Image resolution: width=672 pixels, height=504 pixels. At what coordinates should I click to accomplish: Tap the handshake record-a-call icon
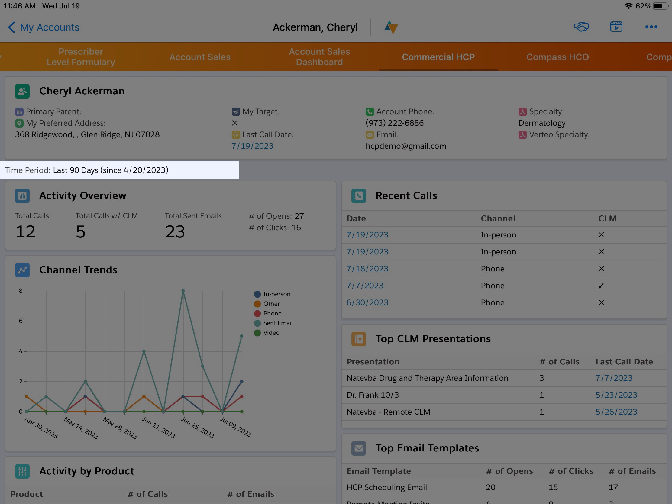[581, 27]
